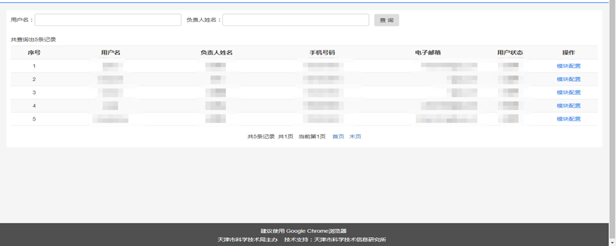Open 模块配置 for row 2
The width and height of the screenshot is (616, 246).
click(568, 79)
